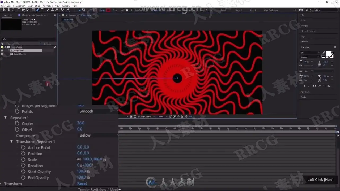Viewport: 340px width, 191px height.
Task: Select the Selection arrow tool
Action: (4, 10)
